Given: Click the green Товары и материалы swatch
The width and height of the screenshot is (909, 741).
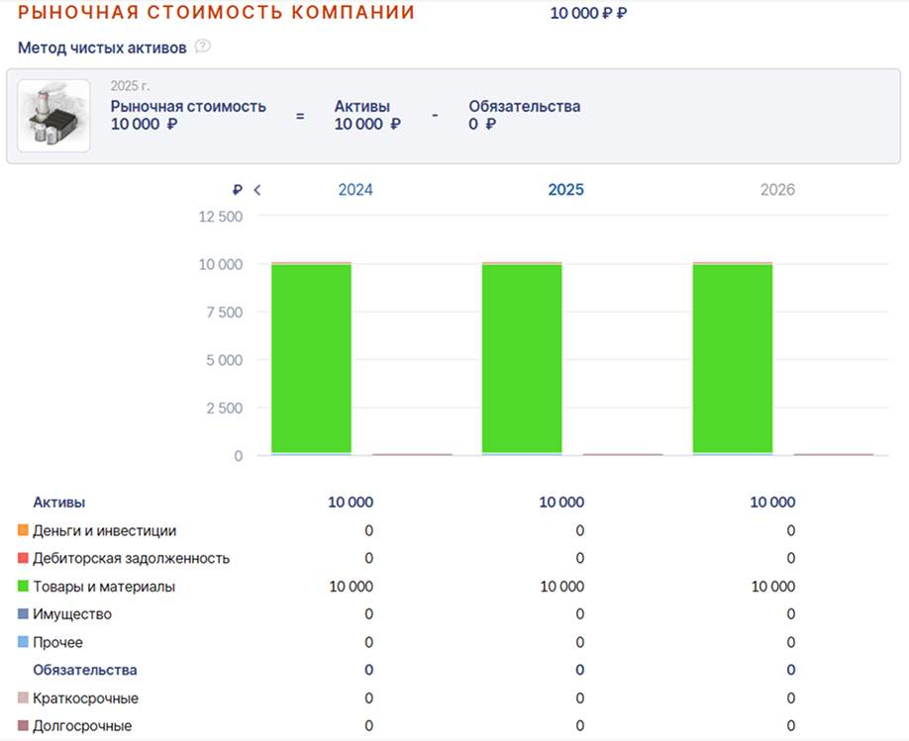Looking at the screenshot, I should (x=23, y=586).
